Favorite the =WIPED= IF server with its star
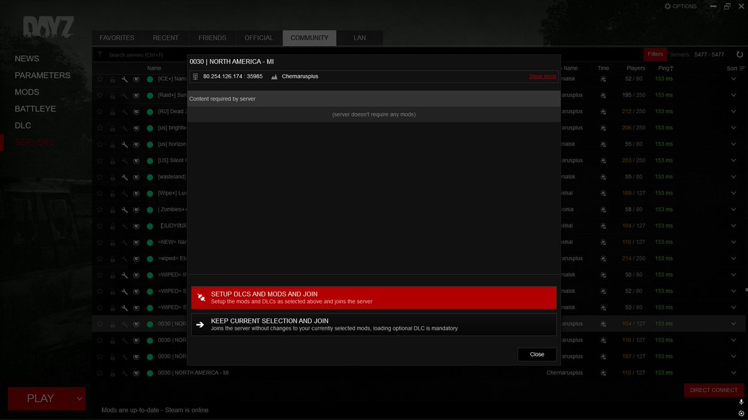The image size is (748, 420). coord(100,275)
